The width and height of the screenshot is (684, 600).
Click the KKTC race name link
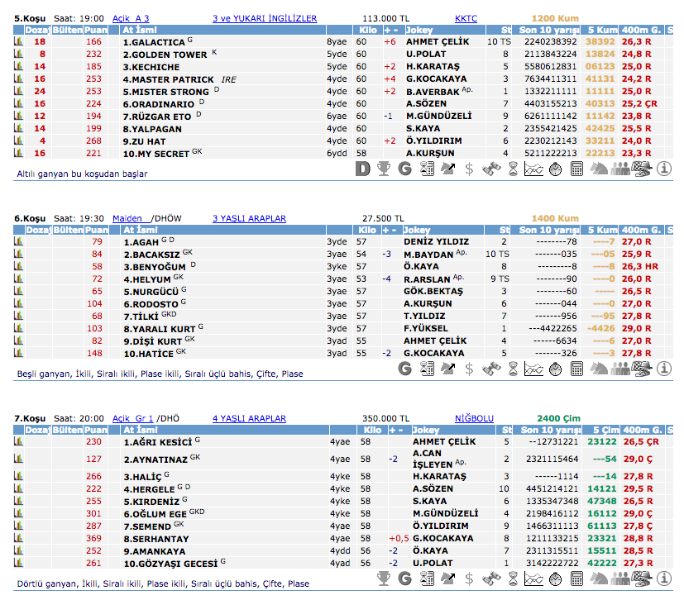tap(466, 17)
